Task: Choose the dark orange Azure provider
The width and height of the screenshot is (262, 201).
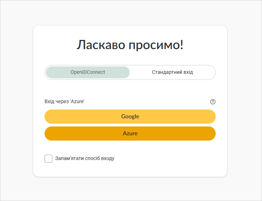Action: 130,134
